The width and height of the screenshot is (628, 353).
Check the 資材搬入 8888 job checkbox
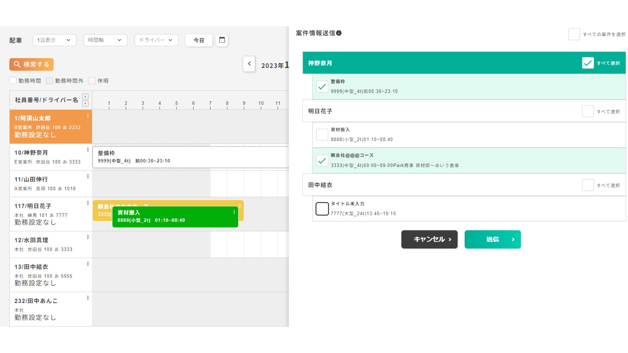322,134
